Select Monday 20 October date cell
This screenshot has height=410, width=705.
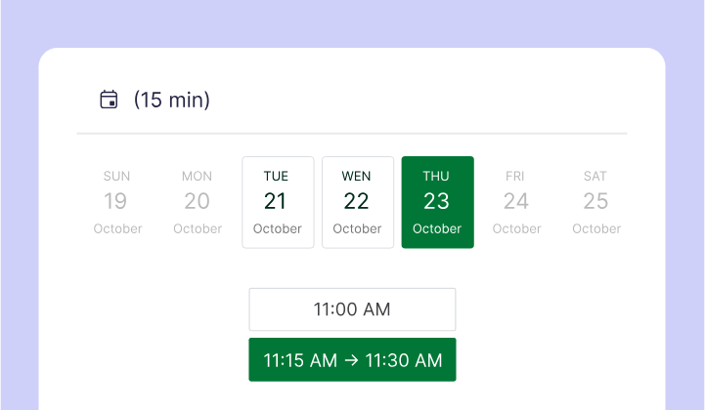click(x=198, y=202)
